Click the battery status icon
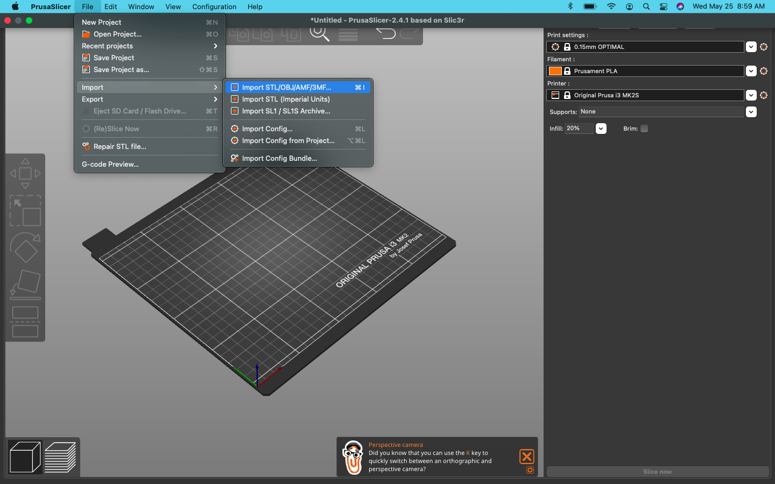This screenshot has width=775, height=484. click(590, 6)
